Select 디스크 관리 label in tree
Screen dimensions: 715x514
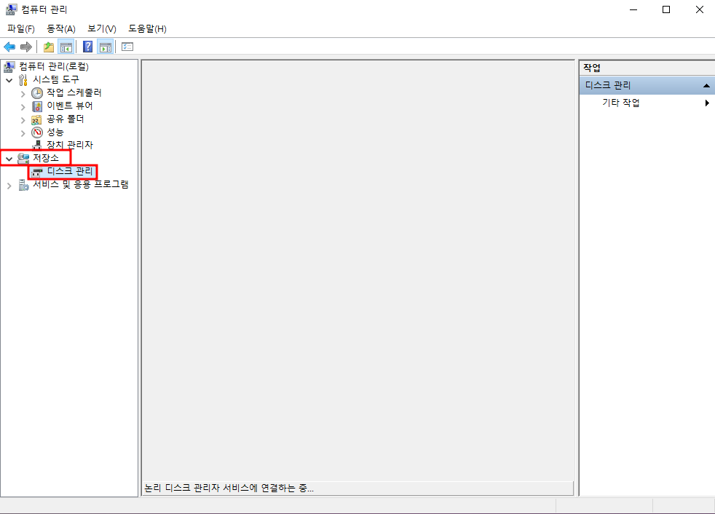(x=70, y=172)
